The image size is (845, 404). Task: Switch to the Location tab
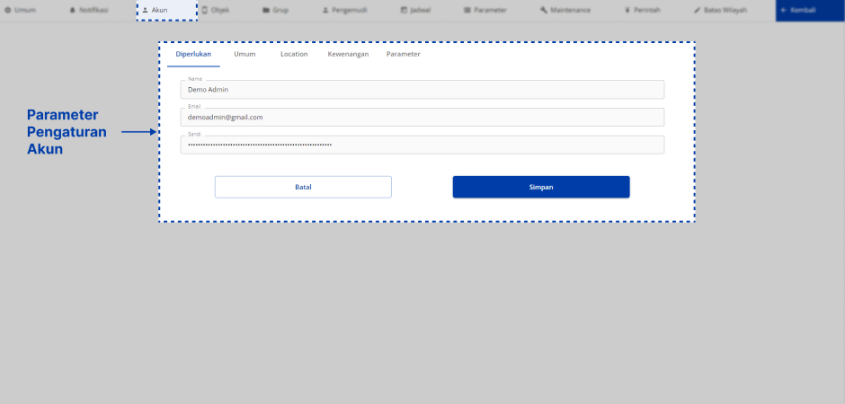pyautogui.click(x=294, y=54)
